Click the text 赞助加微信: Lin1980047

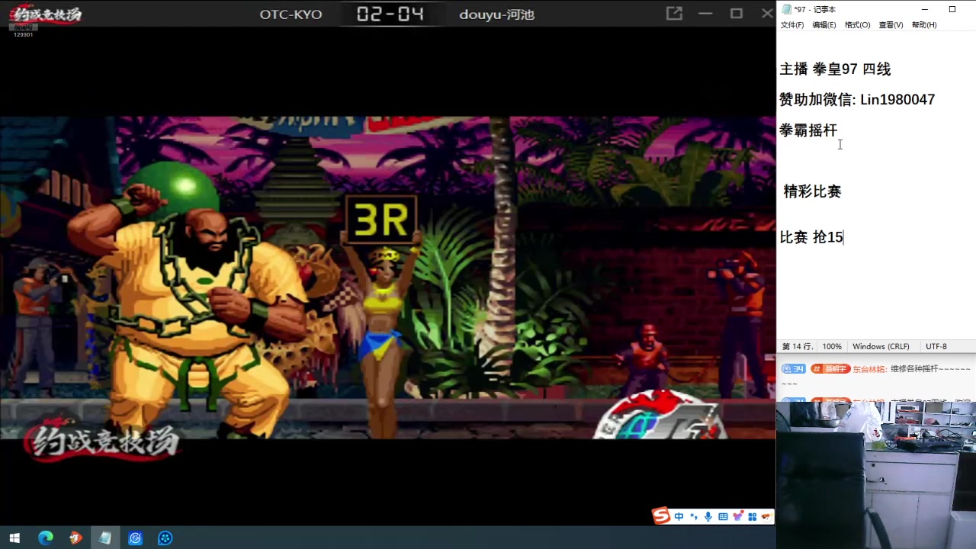(x=857, y=100)
